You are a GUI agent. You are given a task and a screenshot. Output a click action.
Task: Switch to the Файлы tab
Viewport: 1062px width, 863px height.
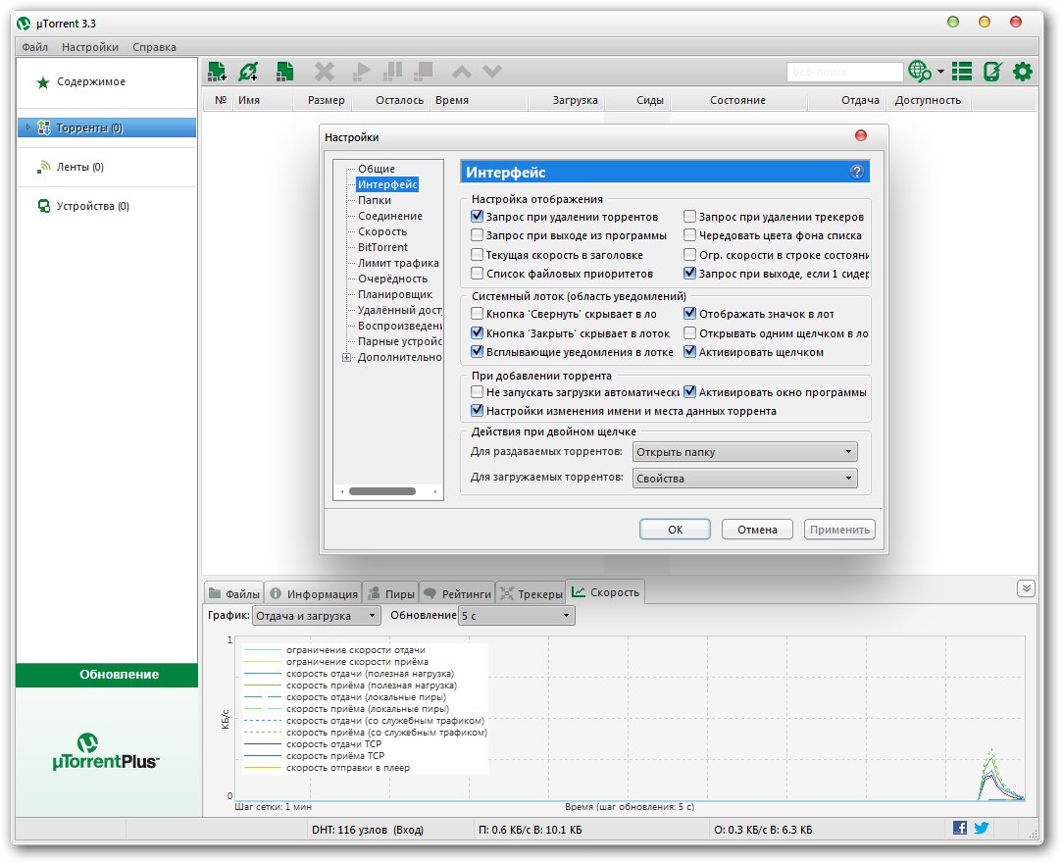[234, 593]
